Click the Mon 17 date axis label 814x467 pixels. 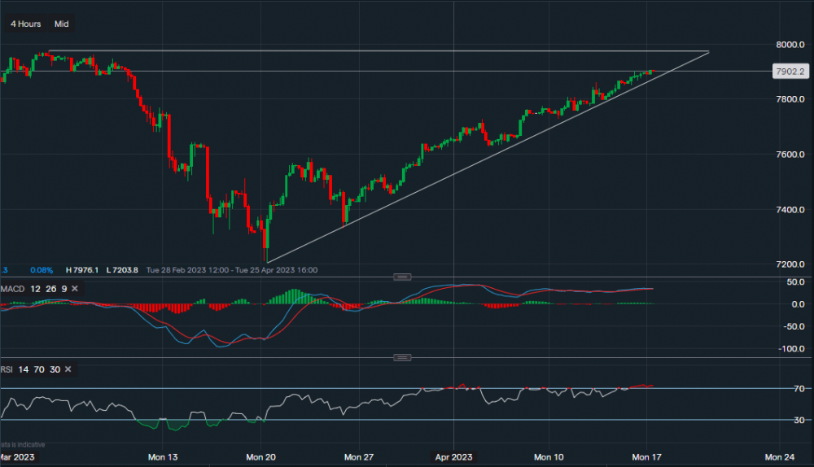(x=646, y=457)
